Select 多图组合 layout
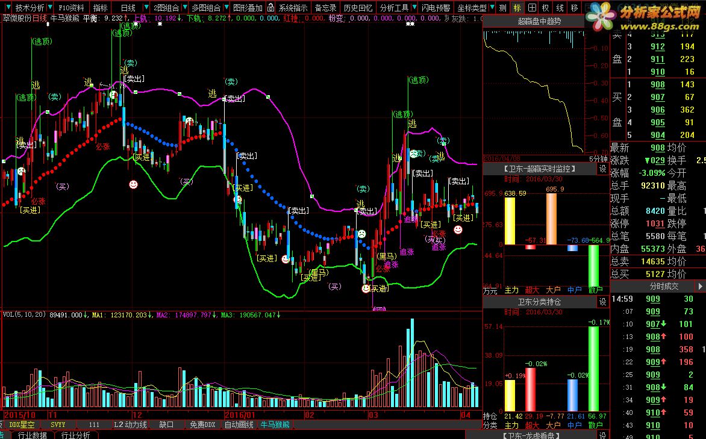Viewport: 706px width, 439px height. click(206, 8)
